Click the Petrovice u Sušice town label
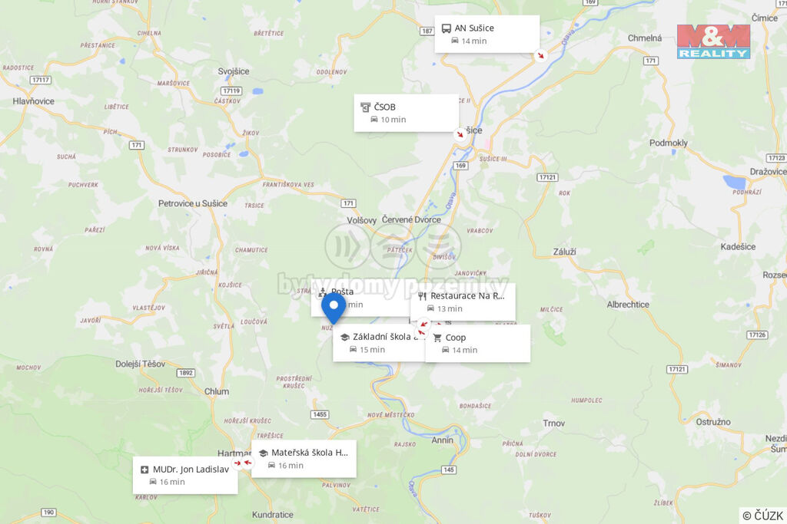This screenshot has width=787, height=524. click(x=193, y=203)
